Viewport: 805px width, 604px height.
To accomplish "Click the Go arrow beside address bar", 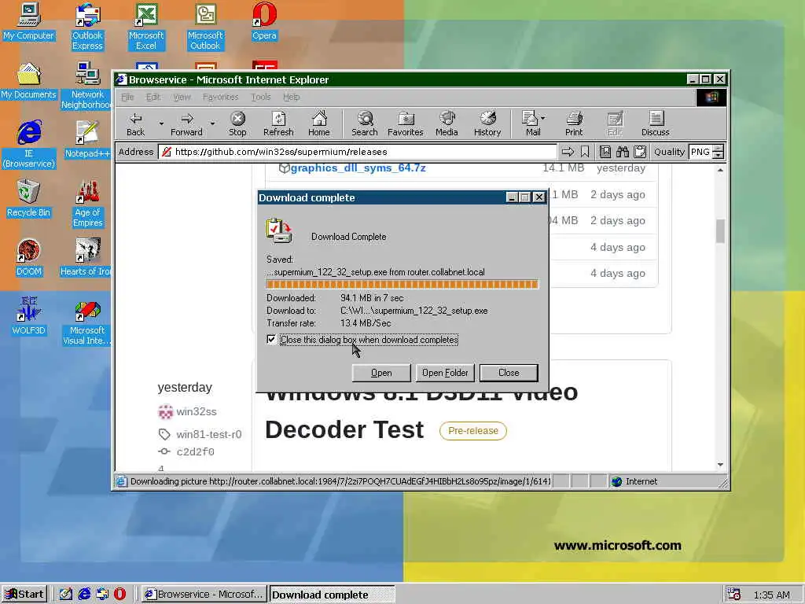I will click(568, 152).
